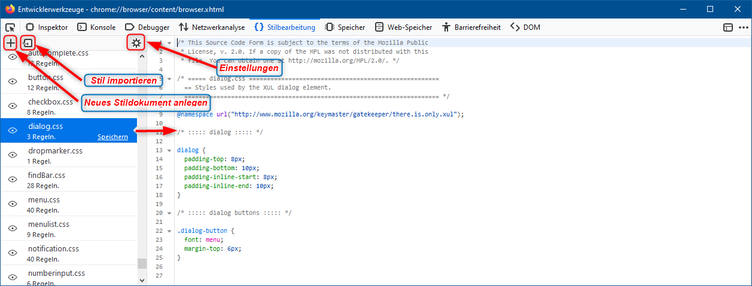Screen dimensions: 752x286
Task: Toggle visibility of menu.css stylesheet
Action: coord(12,204)
